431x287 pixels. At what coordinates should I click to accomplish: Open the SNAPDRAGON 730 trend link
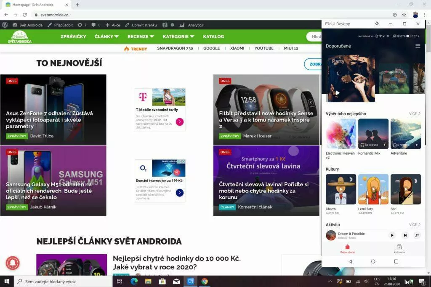coord(175,48)
